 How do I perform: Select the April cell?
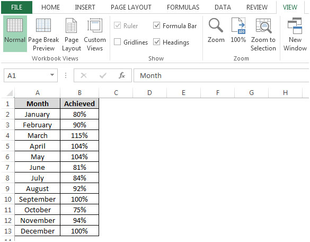pos(38,146)
